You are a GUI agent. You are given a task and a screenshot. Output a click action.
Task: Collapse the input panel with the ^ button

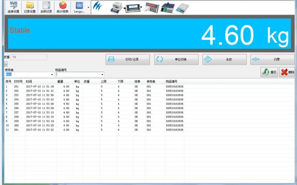coord(6,64)
